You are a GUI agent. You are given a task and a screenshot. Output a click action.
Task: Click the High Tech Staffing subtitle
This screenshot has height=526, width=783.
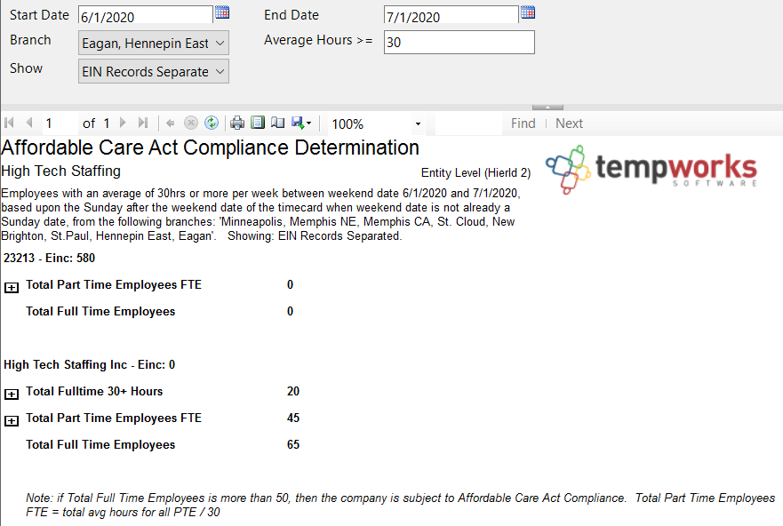click(x=61, y=171)
